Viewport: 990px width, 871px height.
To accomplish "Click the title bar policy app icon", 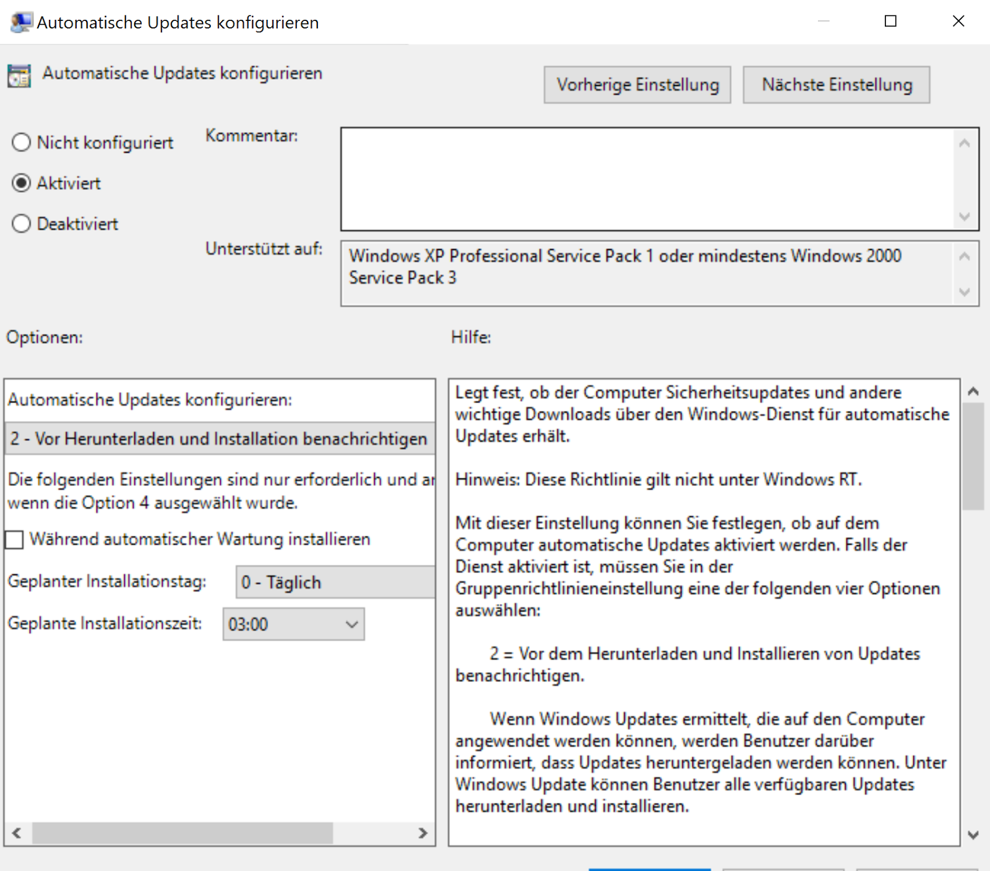I will [22, 22].
